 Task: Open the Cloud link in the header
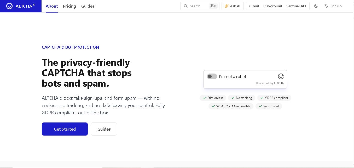pos(254,6)
